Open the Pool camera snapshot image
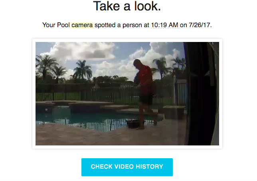 click(x=127, y=93)
